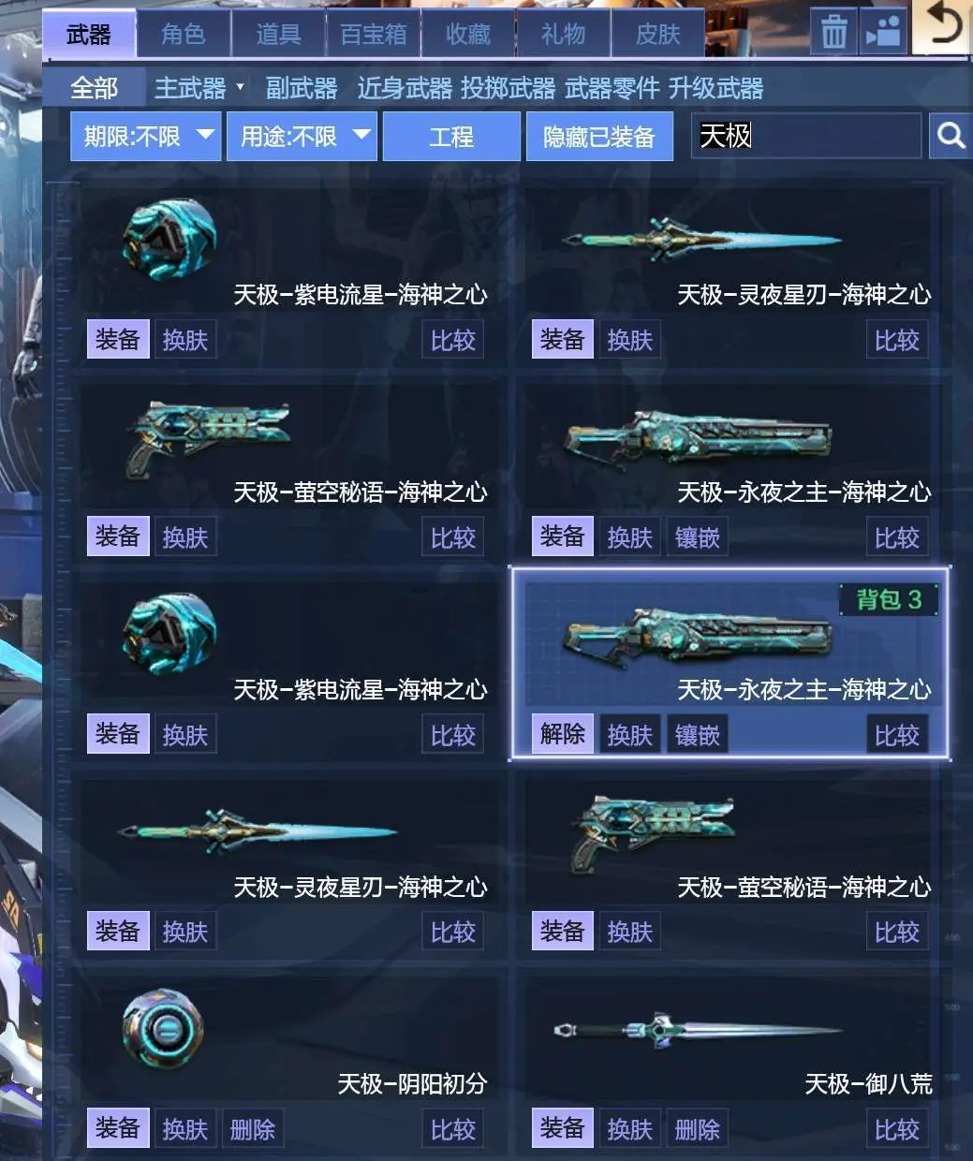Click the trash can delete icon

click(x=833, y=33)
